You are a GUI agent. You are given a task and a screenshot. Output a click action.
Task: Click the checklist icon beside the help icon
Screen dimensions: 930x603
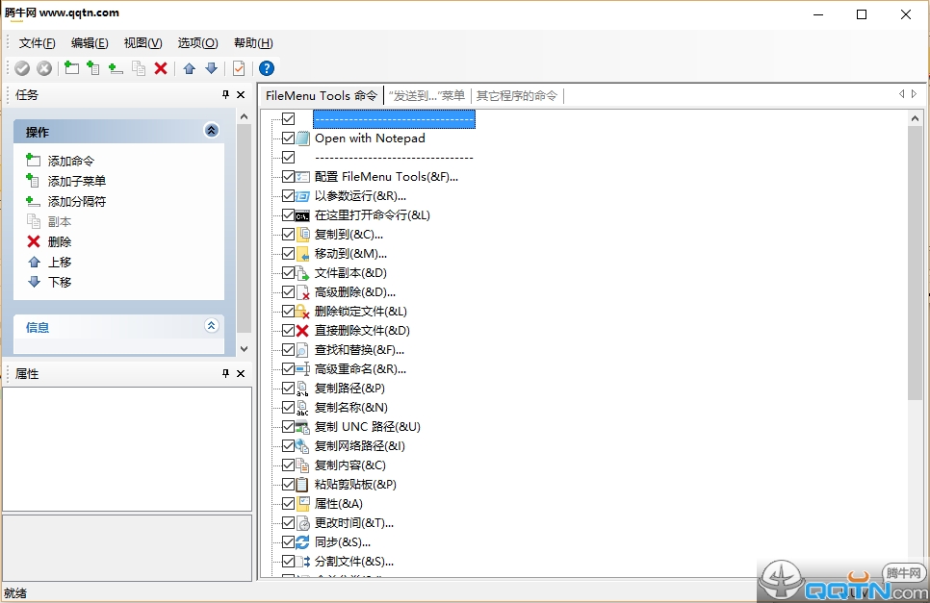(239, 68)
